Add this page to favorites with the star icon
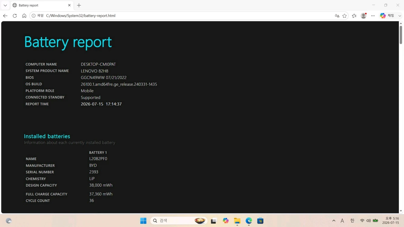This screenshot has height=227, width=404. tap(345, 16)
